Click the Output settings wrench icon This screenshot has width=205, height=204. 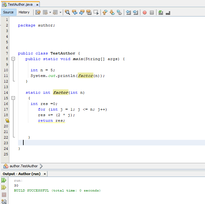pyautogui.click(x=4, y=202)
